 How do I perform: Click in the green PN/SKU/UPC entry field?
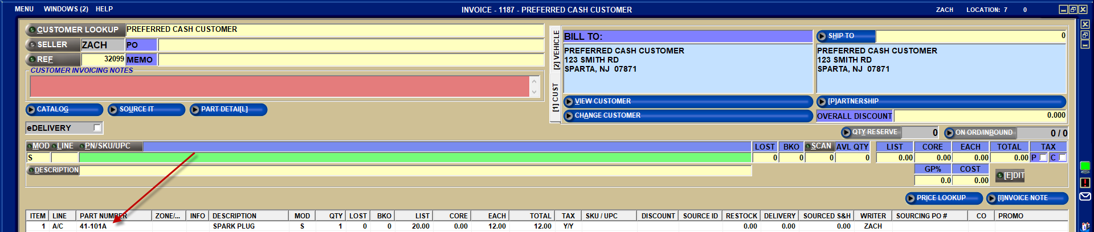click(x=414, y=158)
